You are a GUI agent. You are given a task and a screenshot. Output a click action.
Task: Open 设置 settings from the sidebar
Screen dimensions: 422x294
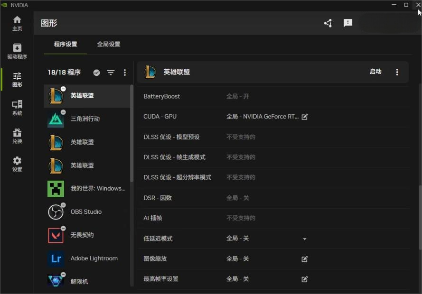click(x=17, y=164)
